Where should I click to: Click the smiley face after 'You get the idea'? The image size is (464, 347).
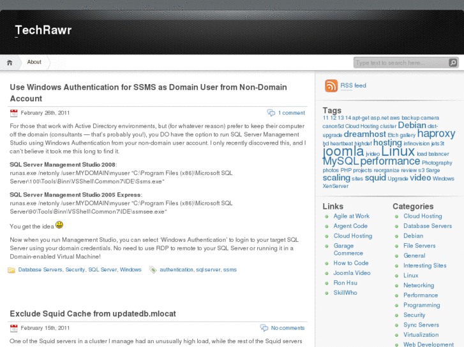pos(59,225)
